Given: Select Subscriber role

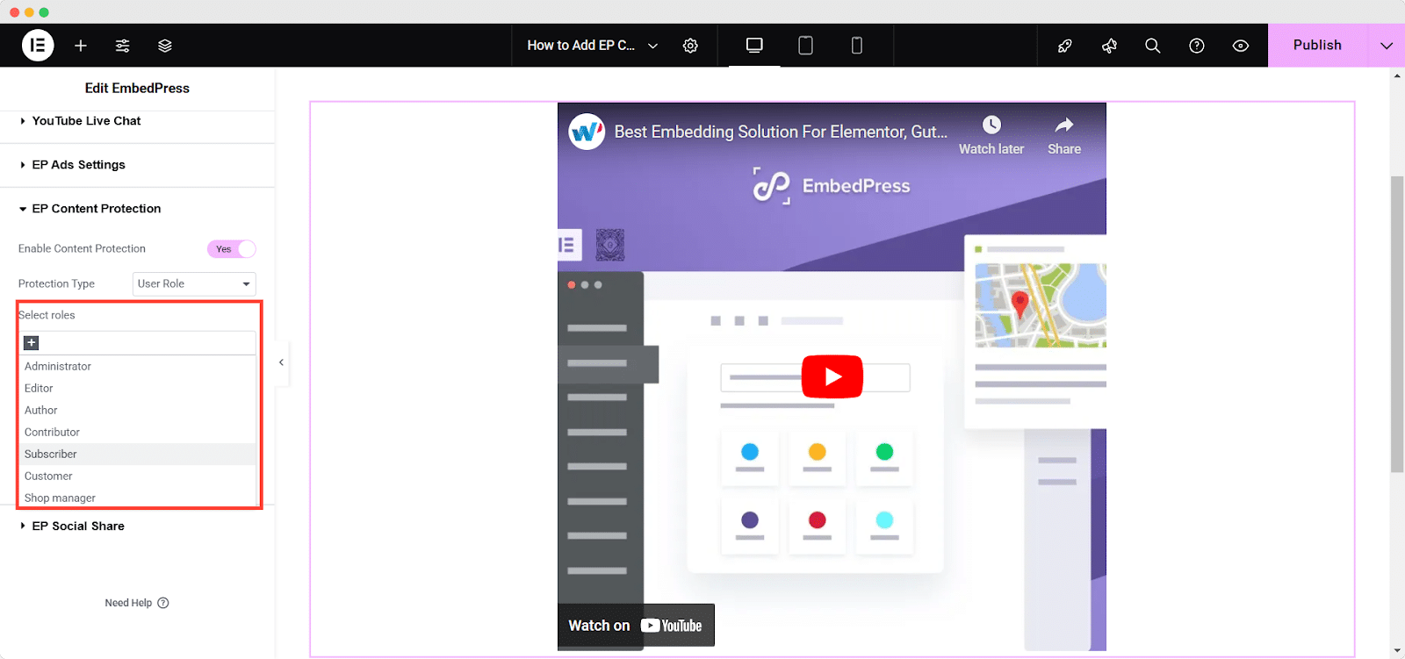Looking at the screenshot, I should 138,455.
